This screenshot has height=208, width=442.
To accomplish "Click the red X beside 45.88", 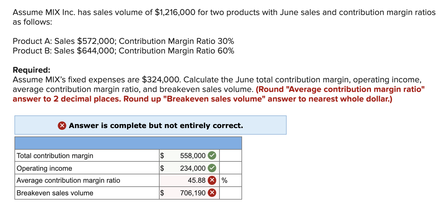I will [213, 180].
